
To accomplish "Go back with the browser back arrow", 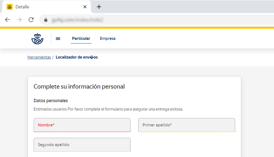I will click(7, 20).
